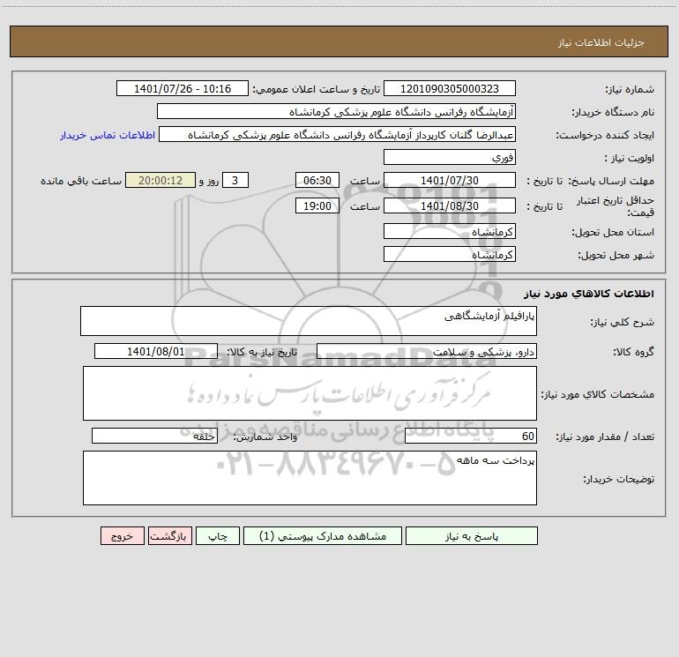Click the label 'شماره نیاز:'
Image resolution: width=679 pixels, height=657 pixels.
630,89
